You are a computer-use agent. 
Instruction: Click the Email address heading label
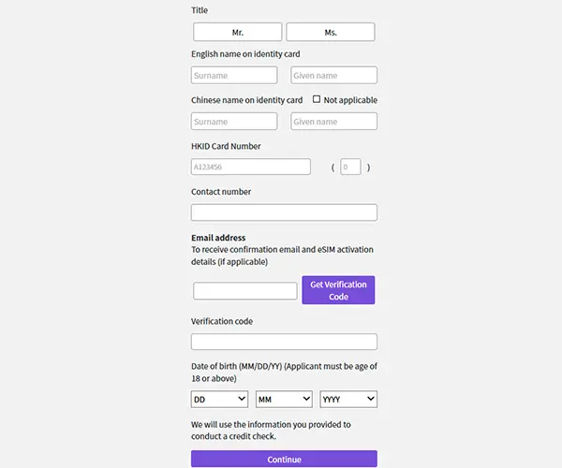click(x=218, y=238)
